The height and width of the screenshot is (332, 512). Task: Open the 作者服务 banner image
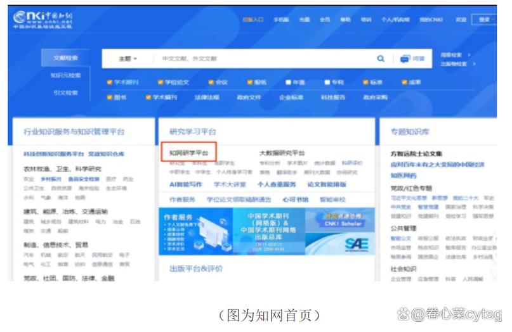point(195,231)
